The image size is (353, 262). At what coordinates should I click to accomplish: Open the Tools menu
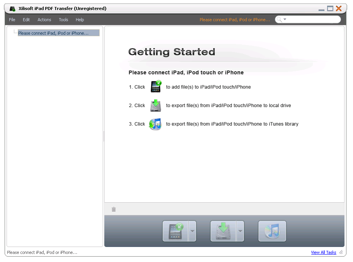click(x=63, y=20)
